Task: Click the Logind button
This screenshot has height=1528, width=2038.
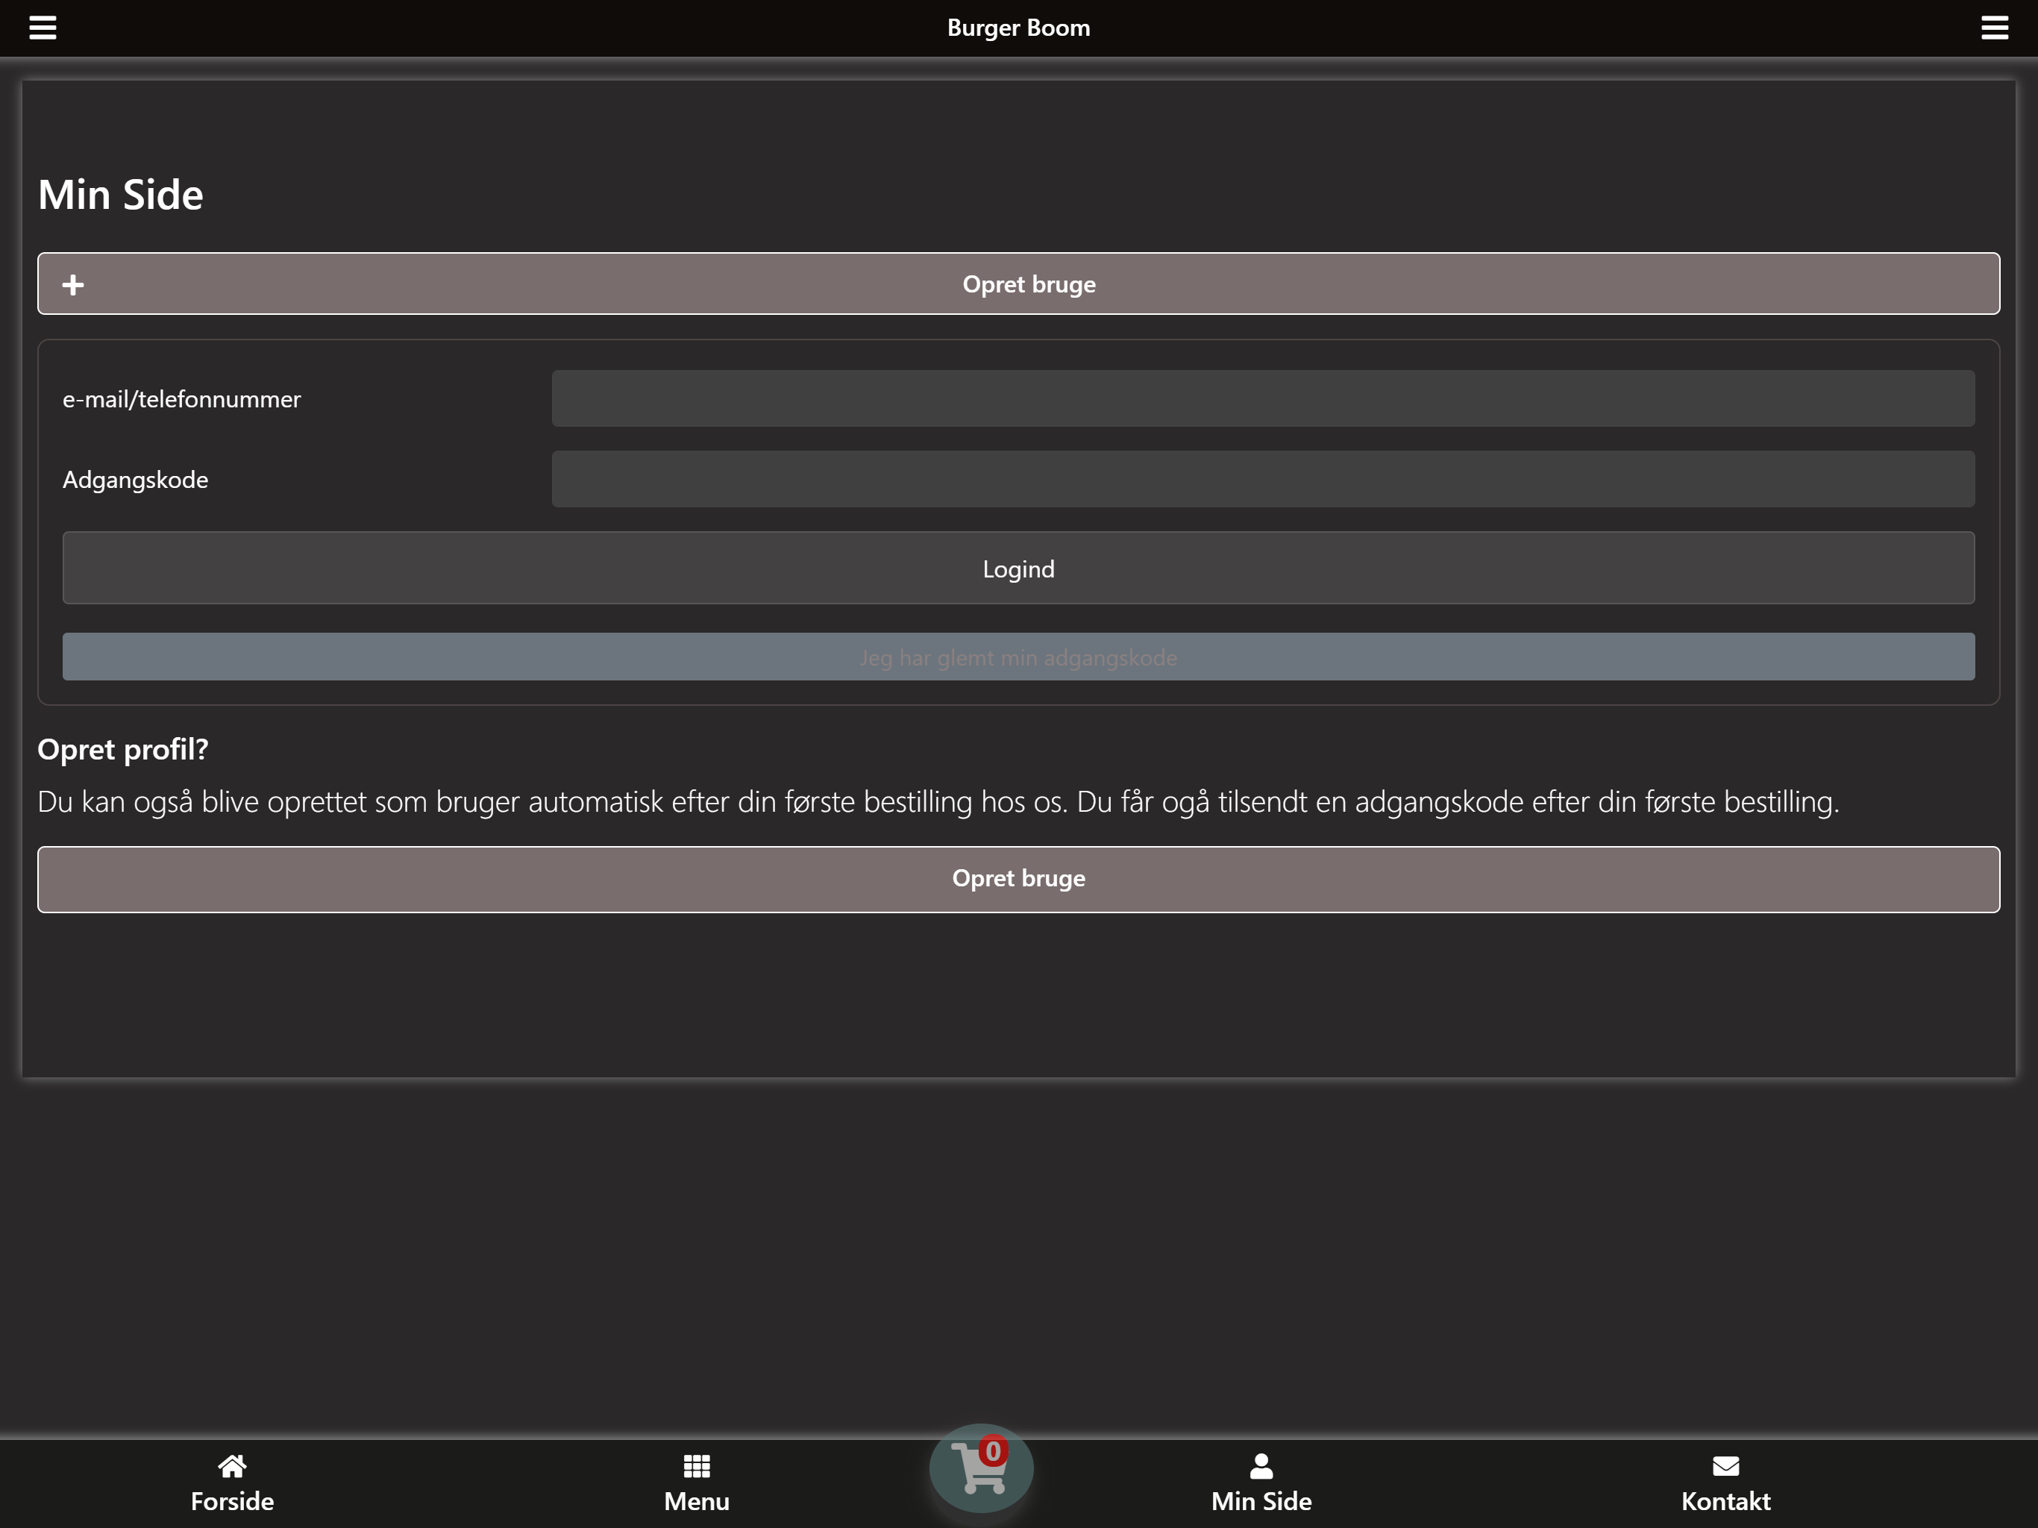Action: pyautogui.click(x=1018, y=569)
